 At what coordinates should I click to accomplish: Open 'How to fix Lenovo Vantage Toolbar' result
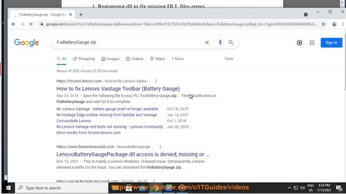pos(118,88)
